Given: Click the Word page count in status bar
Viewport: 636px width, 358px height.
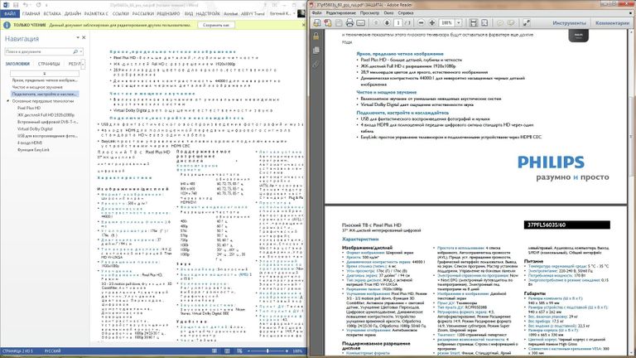Looking at the screenshot, I should coord(17,351).
